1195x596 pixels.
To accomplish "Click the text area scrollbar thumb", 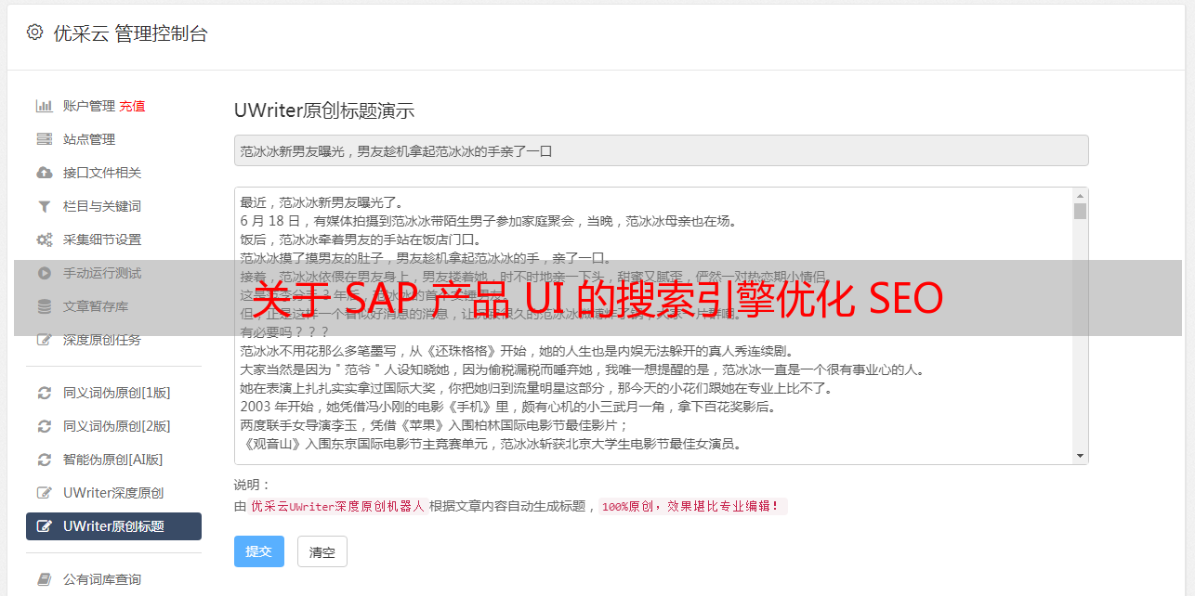I will 1080,211.
